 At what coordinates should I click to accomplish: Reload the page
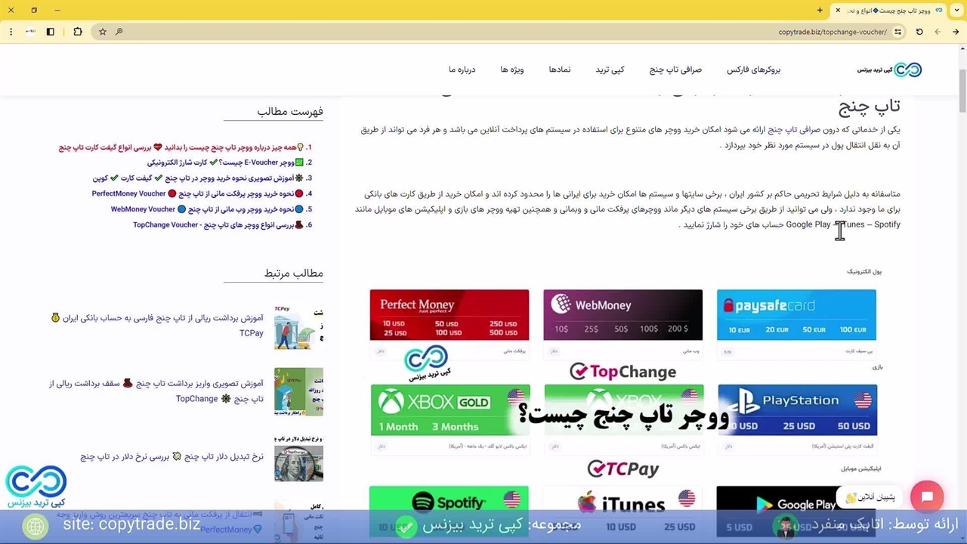pyautogui.click(x=919, y=32)
